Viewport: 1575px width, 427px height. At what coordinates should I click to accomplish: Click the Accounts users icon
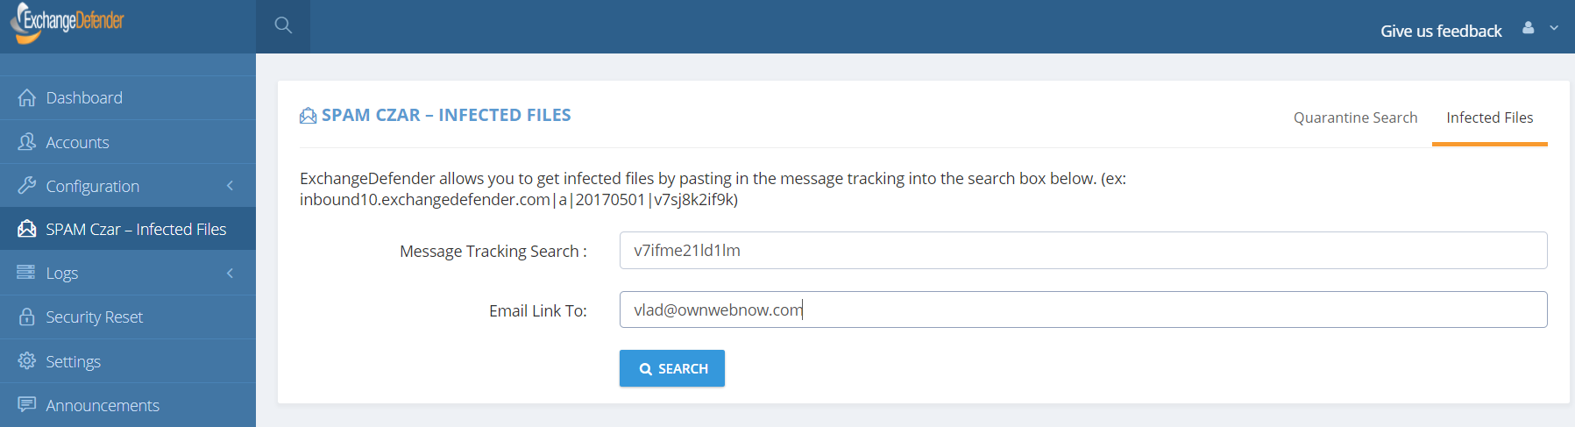[x=27, y=141]
